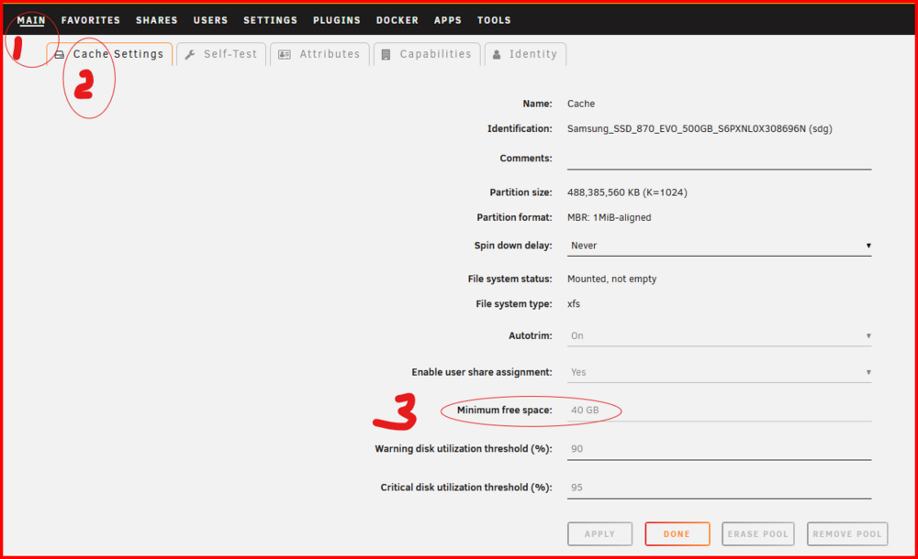Click the 'MBR: 1MiB-aligned' value
Viewport: 918px width, 559px height.
click(x=609, y=217)
